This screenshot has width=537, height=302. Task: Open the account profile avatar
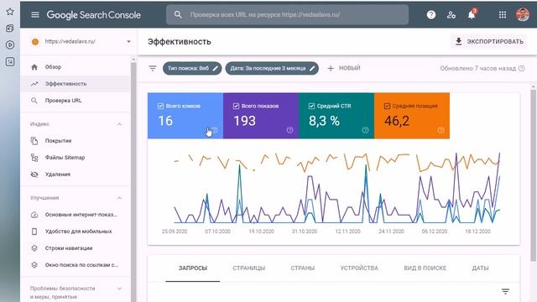pos(523,15)
